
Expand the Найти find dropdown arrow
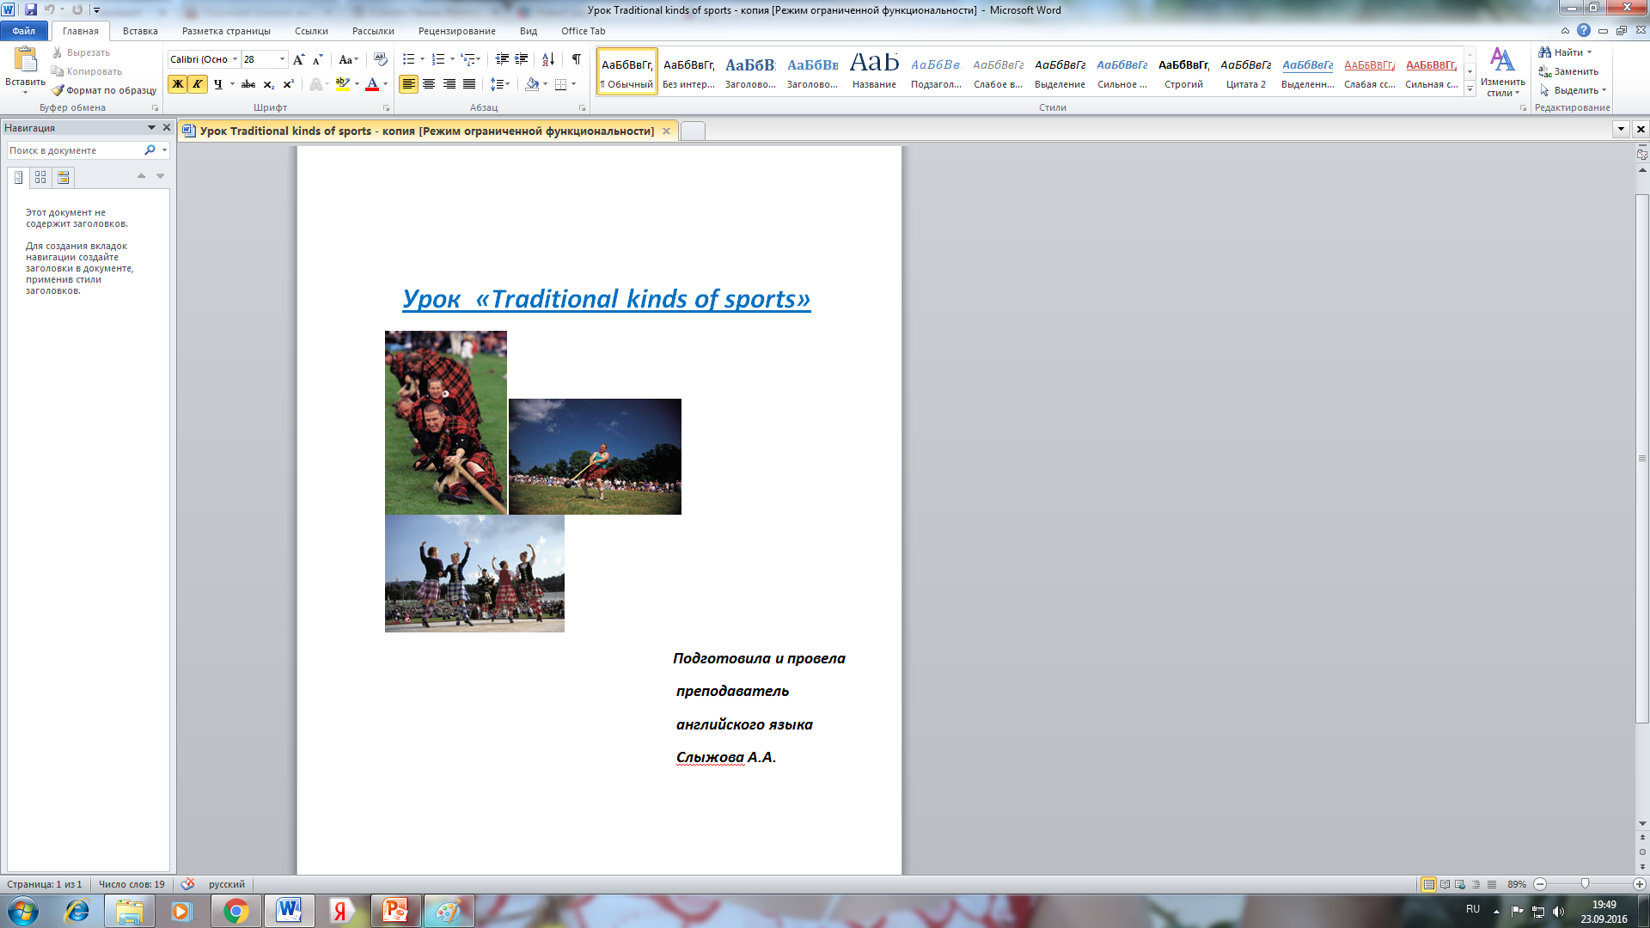pyautogui.click(x=1589, y=52)
